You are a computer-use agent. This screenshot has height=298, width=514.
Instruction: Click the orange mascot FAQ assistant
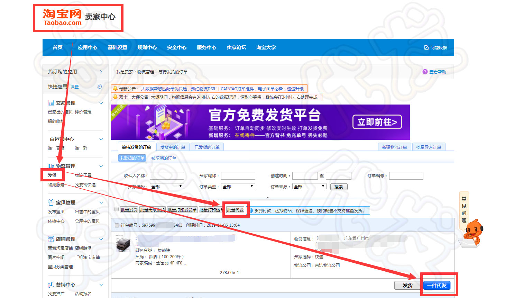(x=472, y=232)
